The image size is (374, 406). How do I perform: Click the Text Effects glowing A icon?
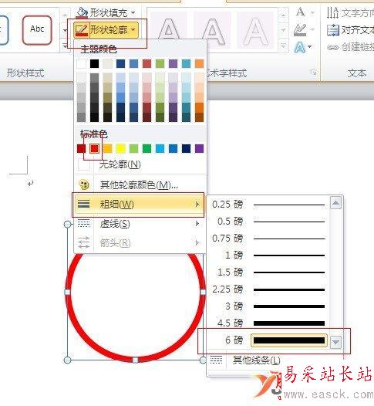[300, 47]
